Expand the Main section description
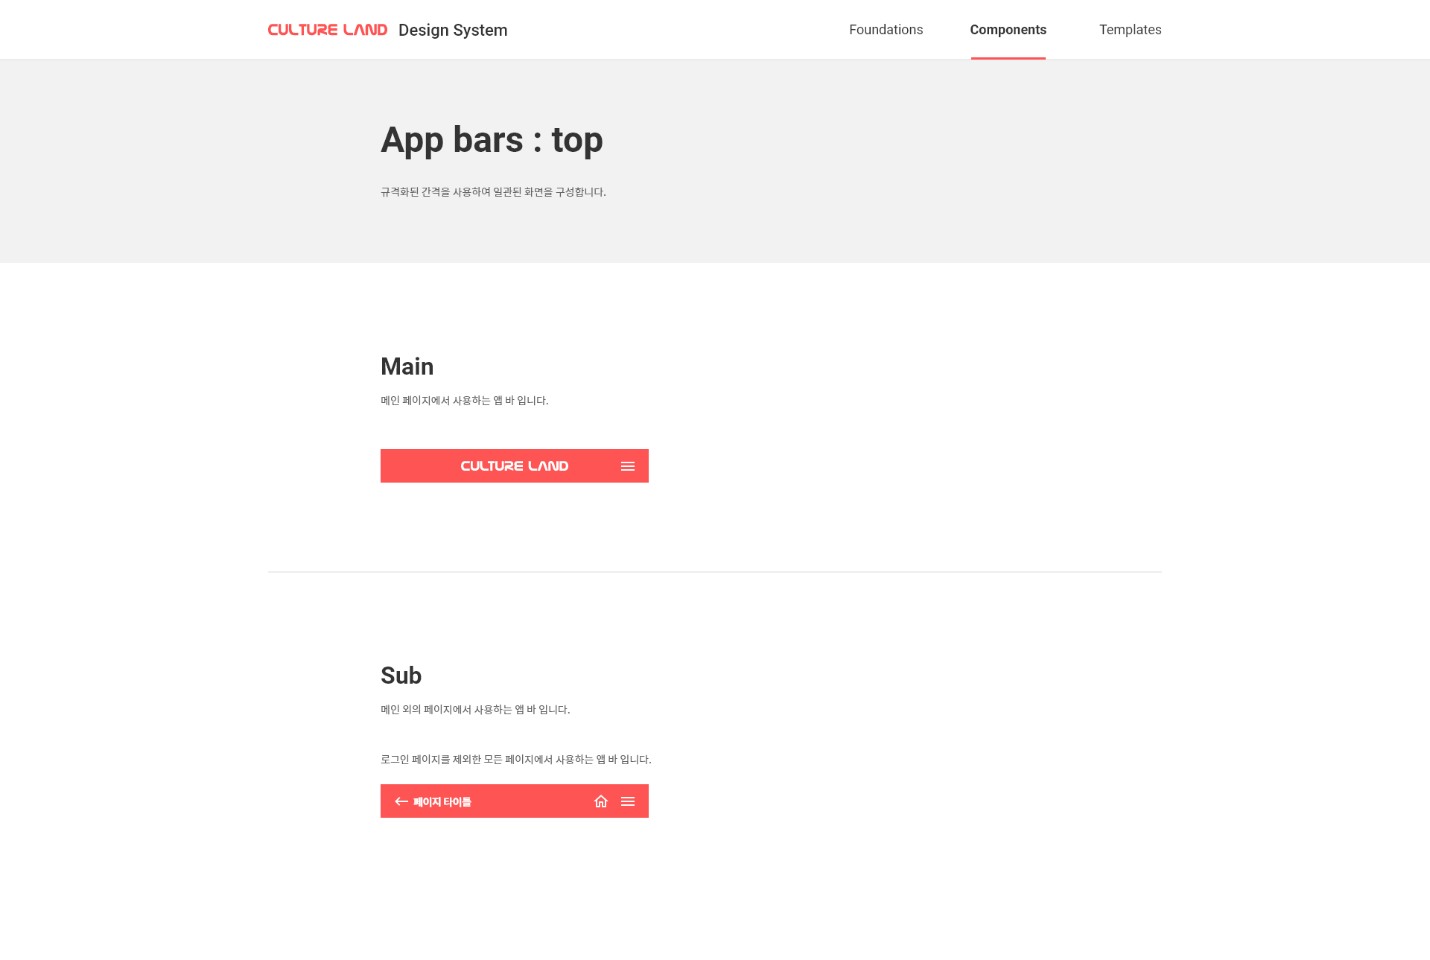This screenshot has width=1430, height=960. click(x=465, y=400)
